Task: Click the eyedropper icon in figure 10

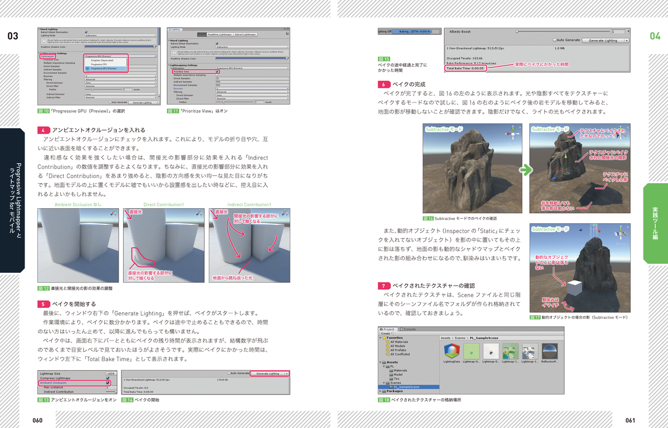Action: (x=155, y=47)
